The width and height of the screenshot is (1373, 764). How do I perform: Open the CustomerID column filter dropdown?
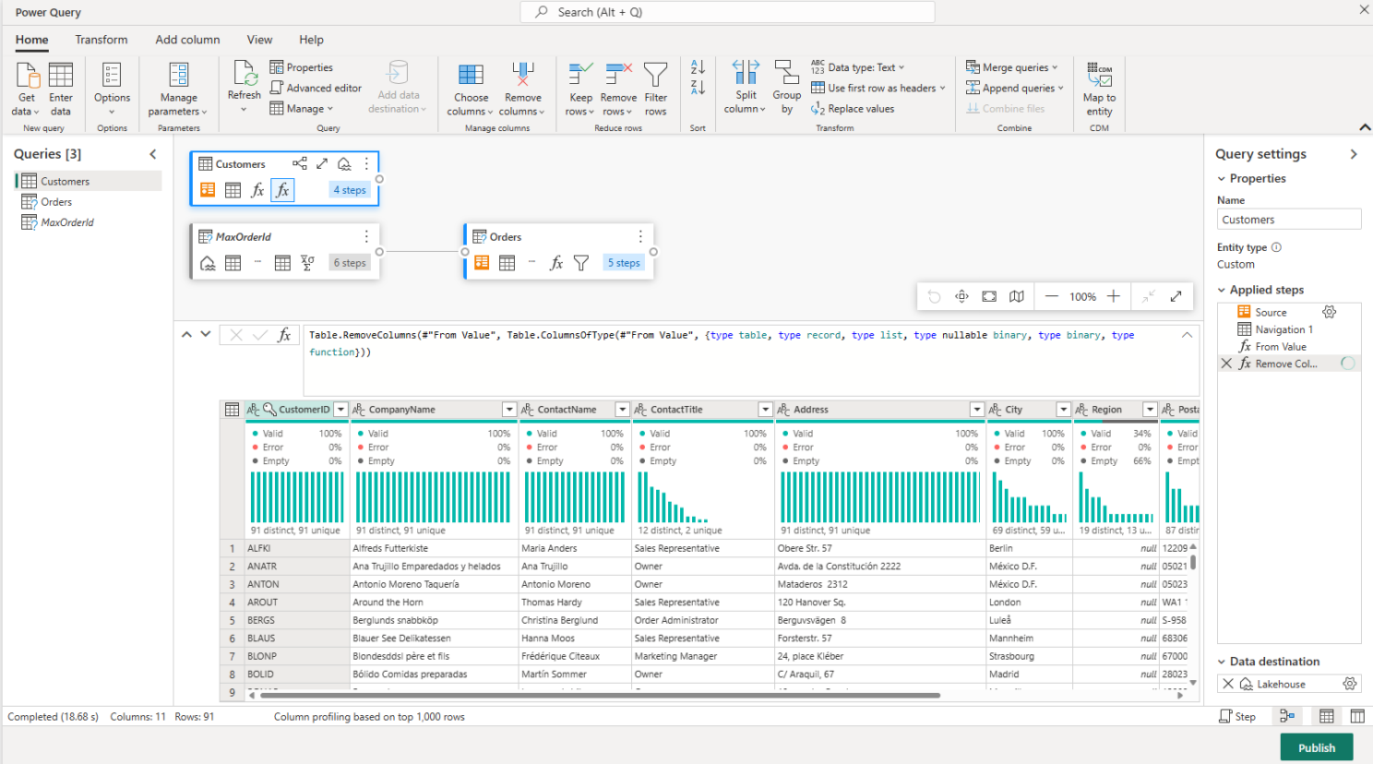tap(340, 409)
